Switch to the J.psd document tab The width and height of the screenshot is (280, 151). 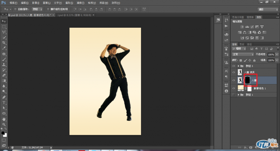[x=69, y=15]
